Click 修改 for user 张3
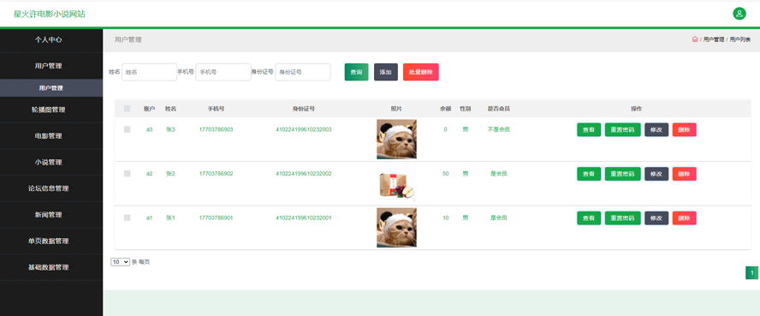760x316 pixels. 656,130
